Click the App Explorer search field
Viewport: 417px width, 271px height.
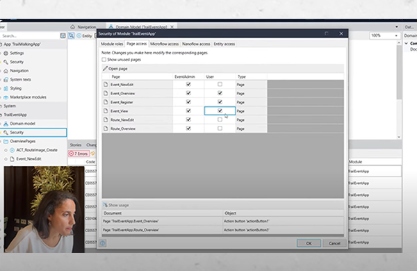click(30, 35)
